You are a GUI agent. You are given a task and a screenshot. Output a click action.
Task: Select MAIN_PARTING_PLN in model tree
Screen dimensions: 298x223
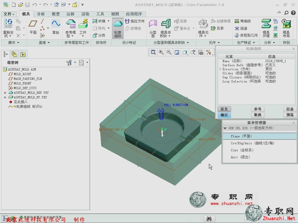(26, 79)
